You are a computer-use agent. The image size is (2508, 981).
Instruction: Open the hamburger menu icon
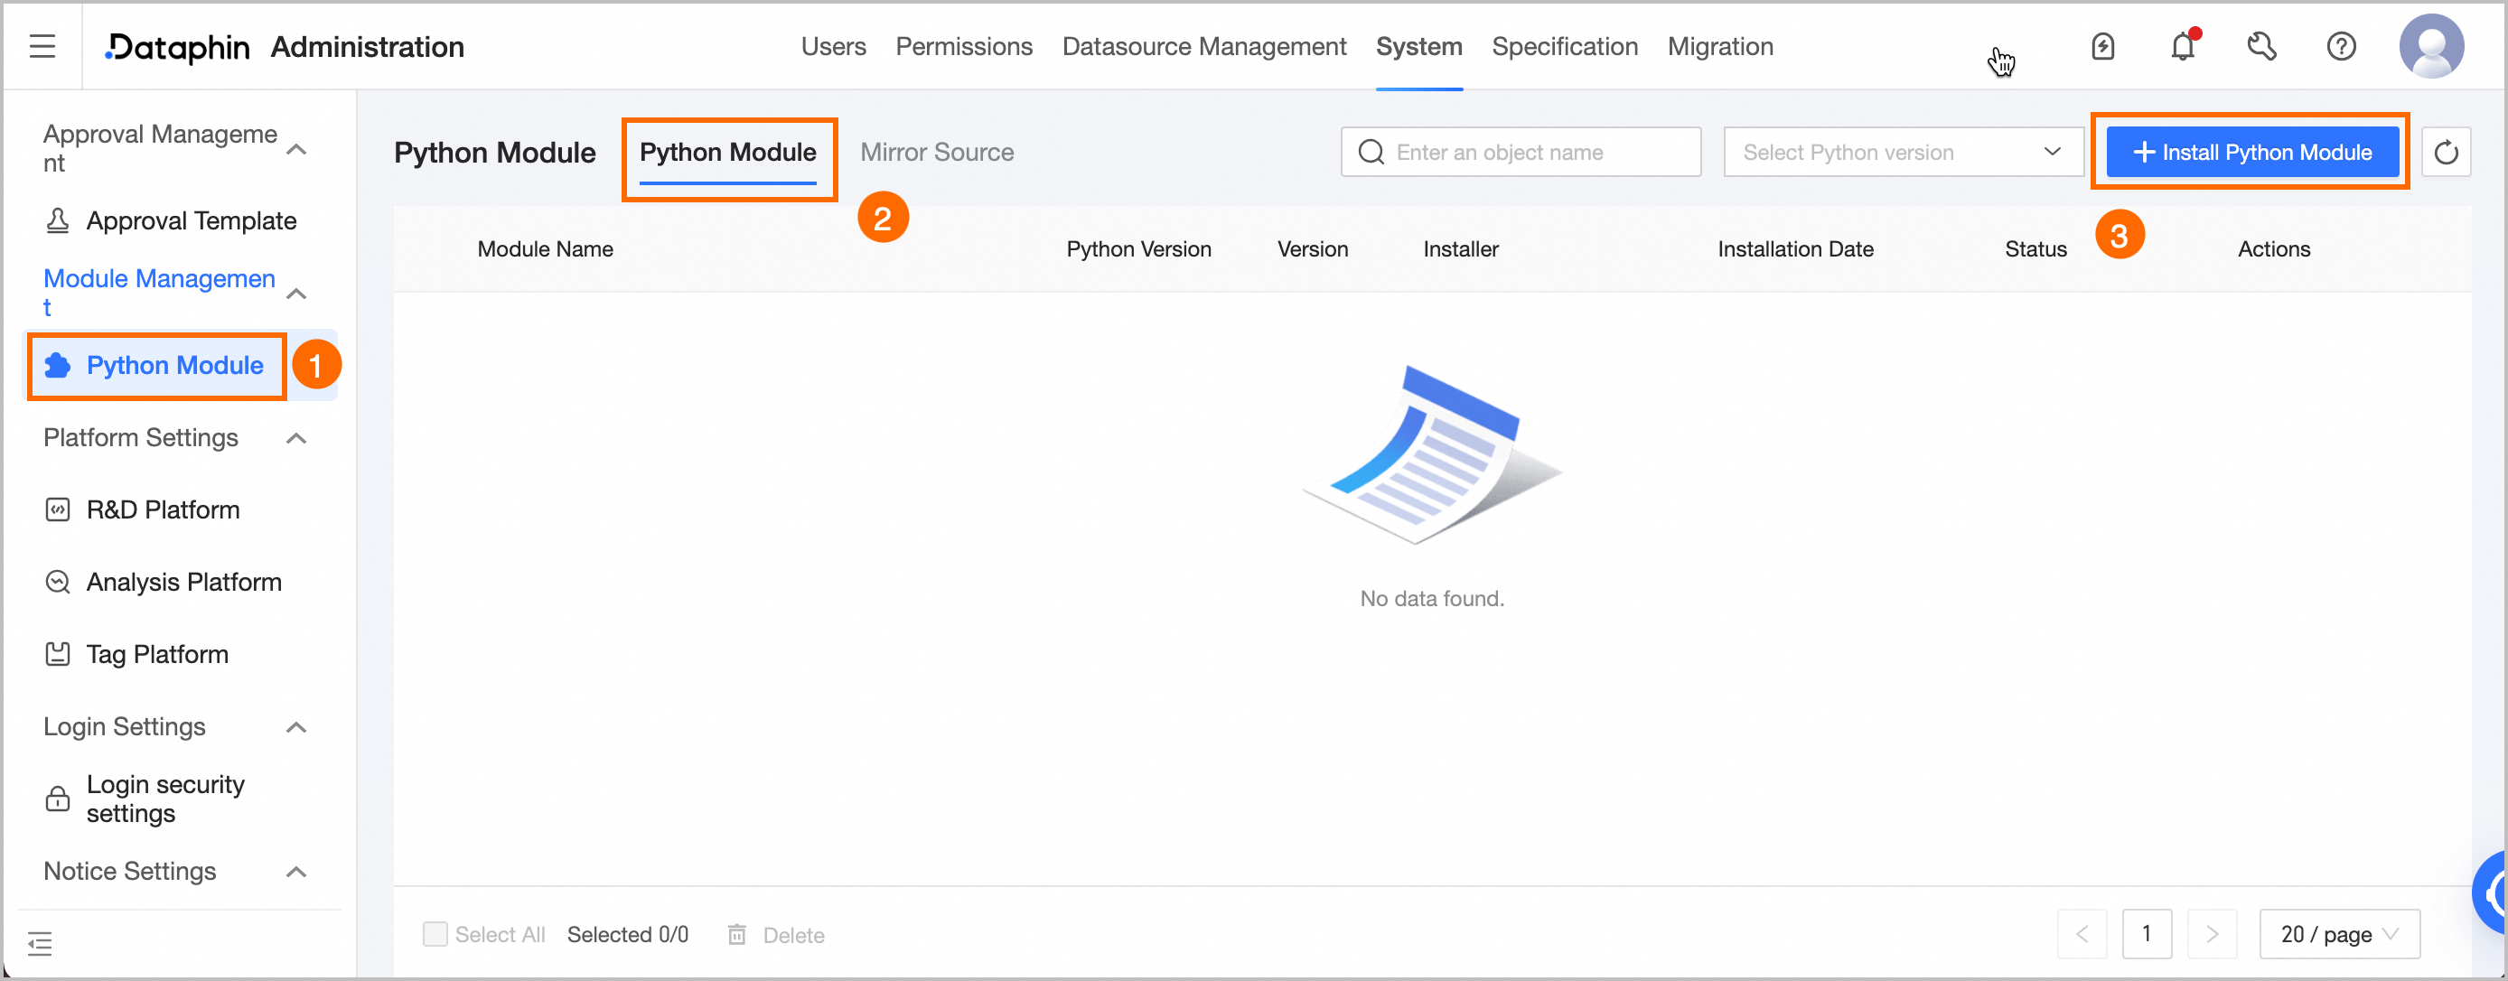[x=42, y=46]
